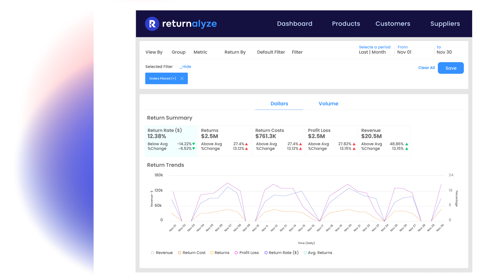Click the Save button
494x280 pixels.
click(x=451, y=68)
